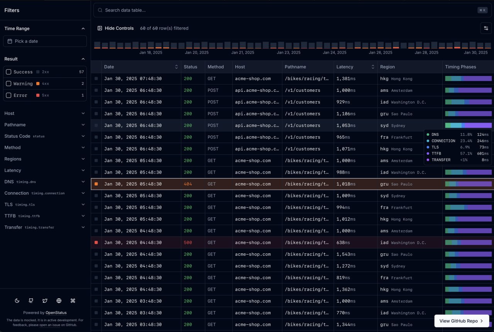Open the GitHub icon link in sidebar footer
This screenshot has width=494, height=332.
(31, 301)
